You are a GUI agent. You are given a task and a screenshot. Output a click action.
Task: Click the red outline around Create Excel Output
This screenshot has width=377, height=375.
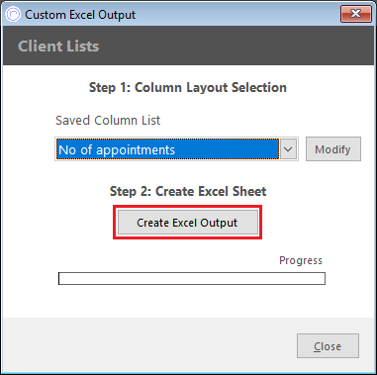(x=188, y=207)
